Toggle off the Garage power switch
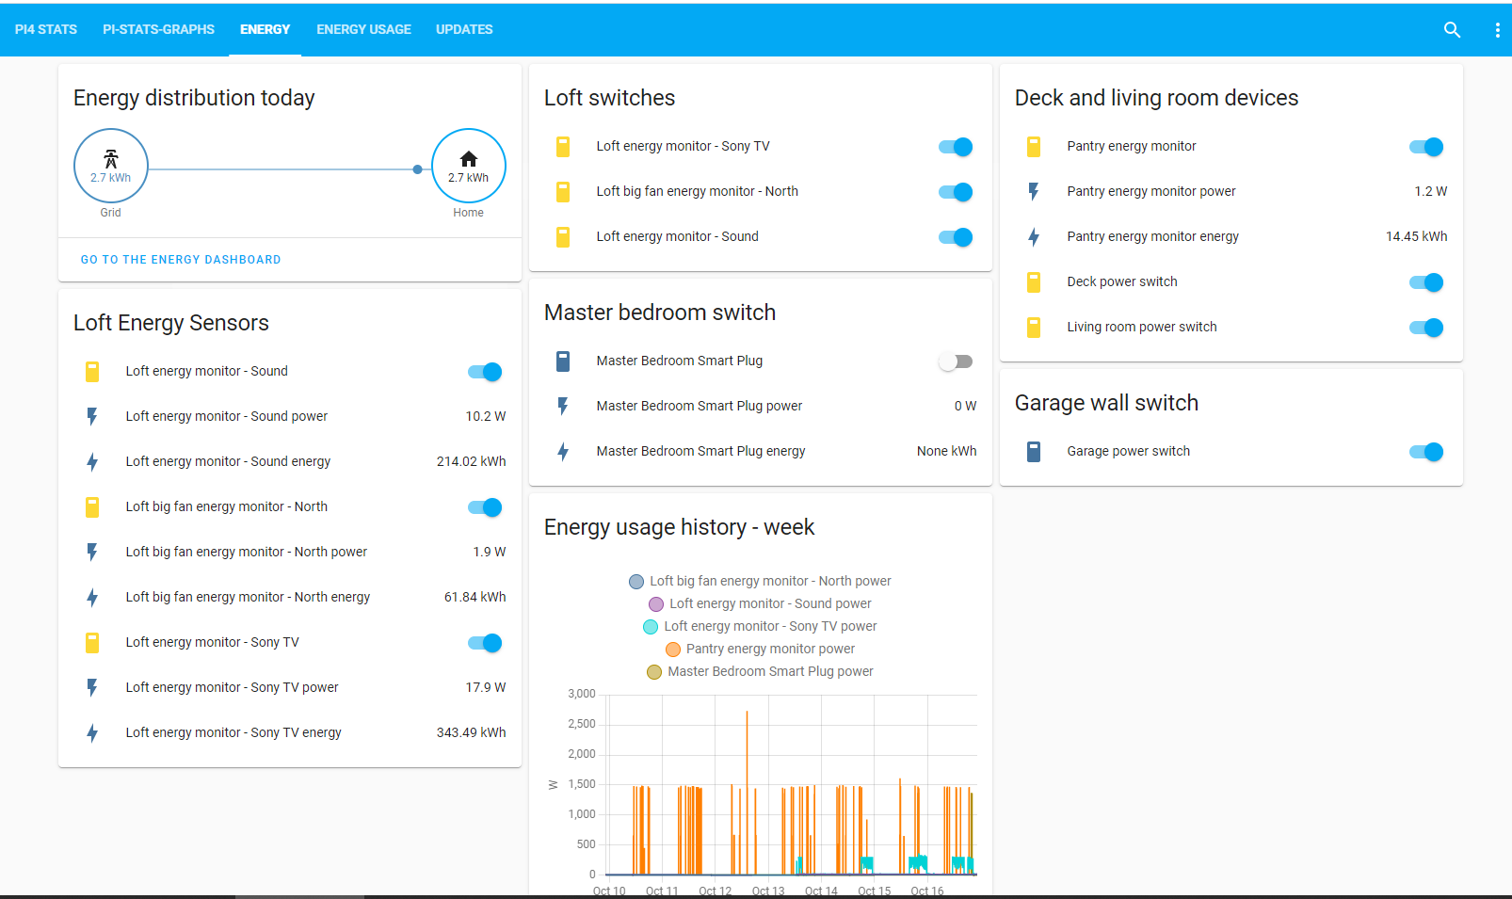 (x=1426, y=452)
